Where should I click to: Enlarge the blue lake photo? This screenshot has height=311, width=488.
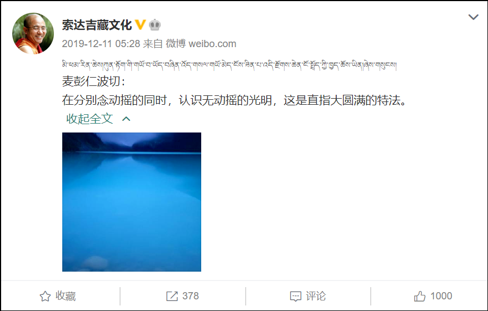[x=132, y=202]
